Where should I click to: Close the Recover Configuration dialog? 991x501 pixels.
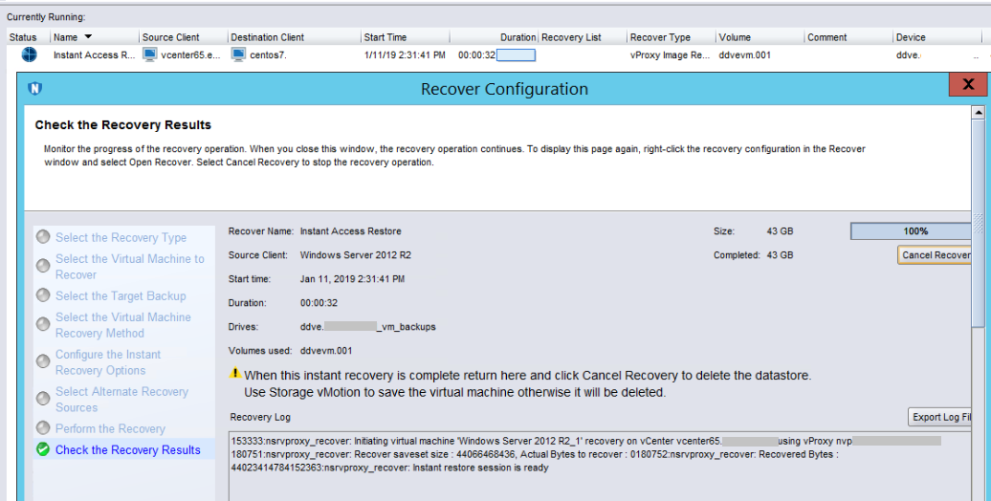pyautogui.click(x=967, y=85)
